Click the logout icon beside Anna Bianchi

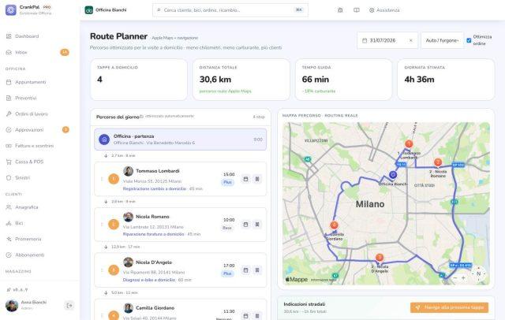[x=69, y=306]
